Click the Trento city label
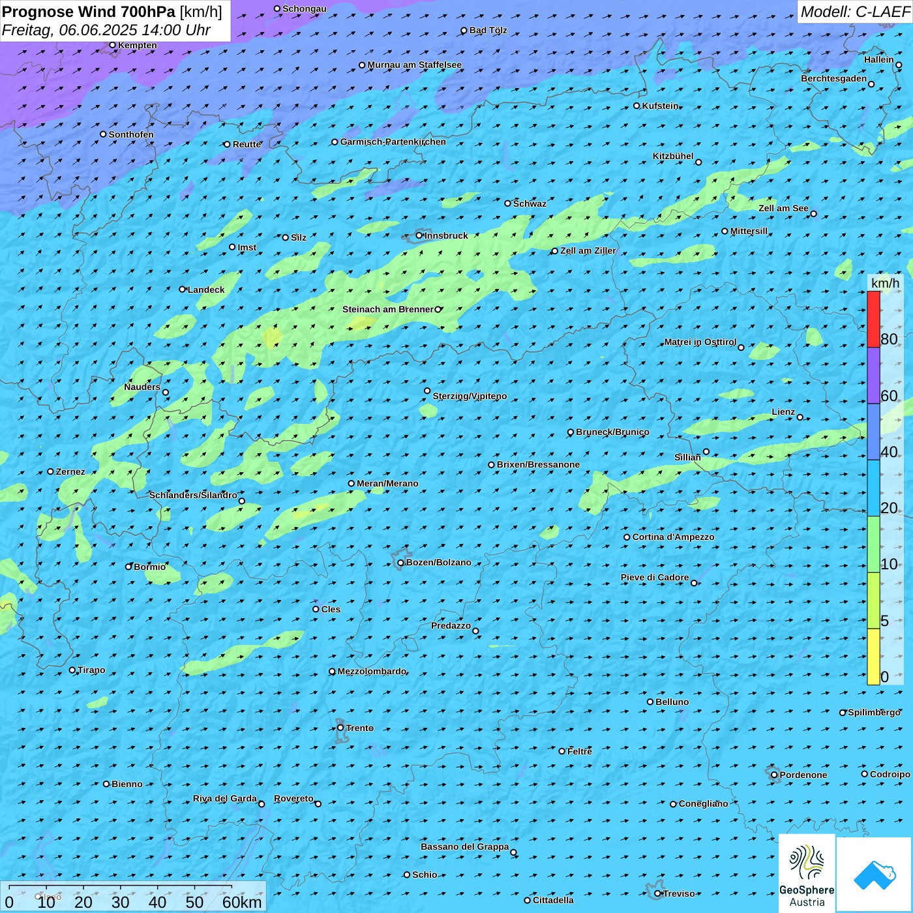913x913 pixels. (360, 728)
